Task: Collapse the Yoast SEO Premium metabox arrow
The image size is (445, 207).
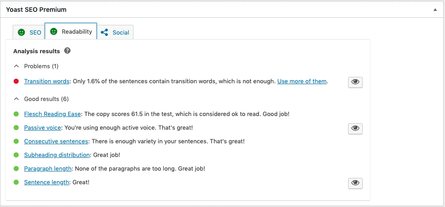Action: [x=435, y=10]
